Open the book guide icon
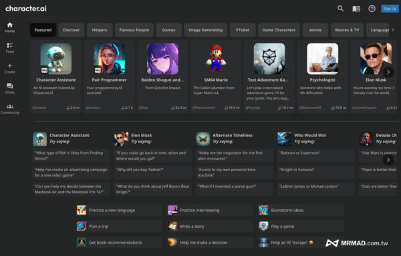Viewport: 401px width, 256px height. pyautogui.click(x=356, y=9)
